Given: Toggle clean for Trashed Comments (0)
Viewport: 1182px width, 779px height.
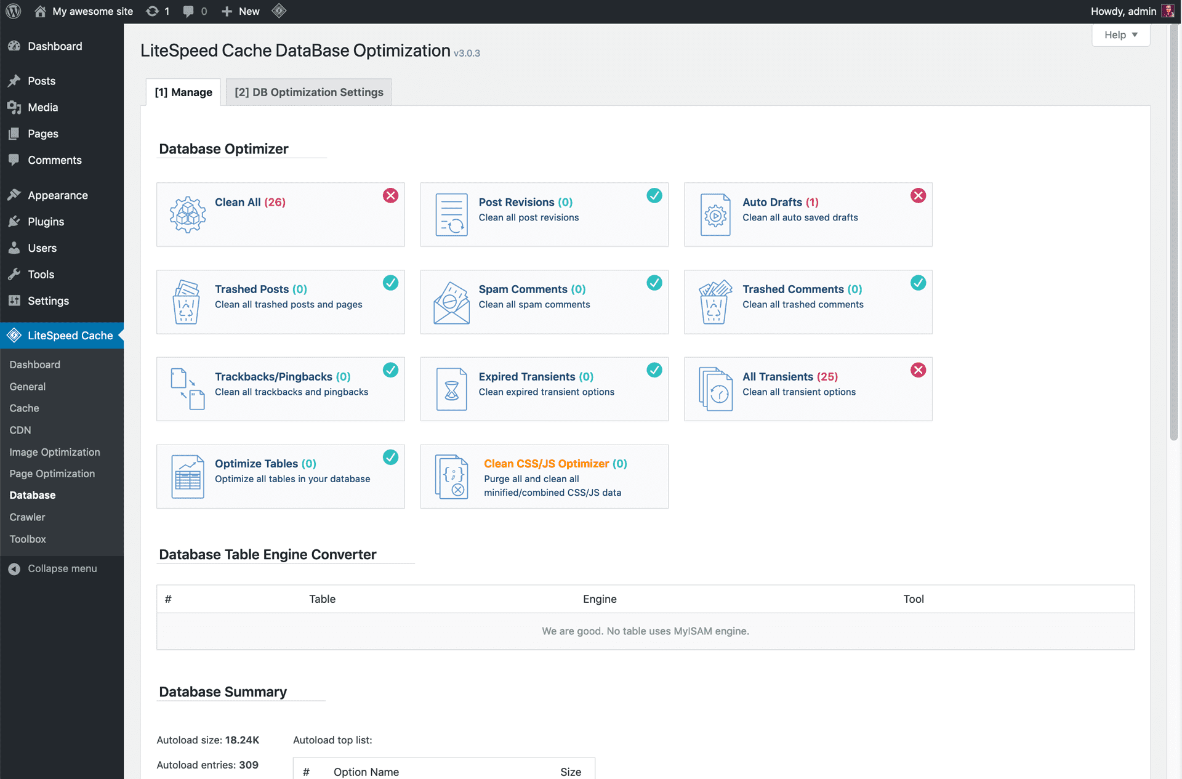Looking at the screenshot, I should (x=918, y=283).
